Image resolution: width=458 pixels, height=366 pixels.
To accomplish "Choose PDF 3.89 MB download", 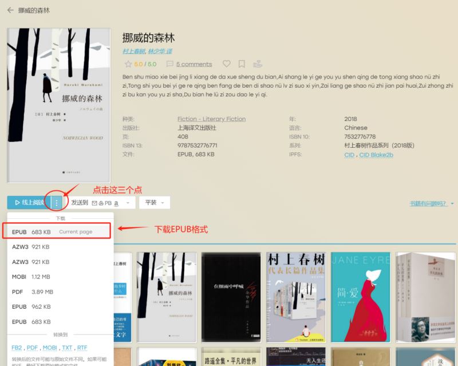I will click(60, 292).
